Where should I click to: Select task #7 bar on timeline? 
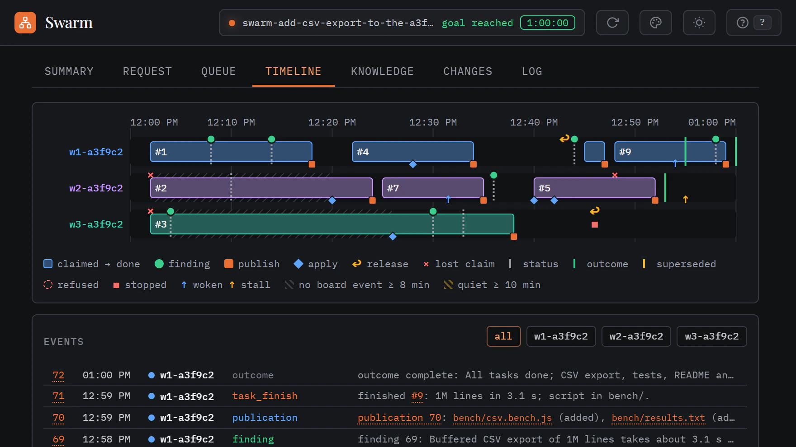coord(433,188)
